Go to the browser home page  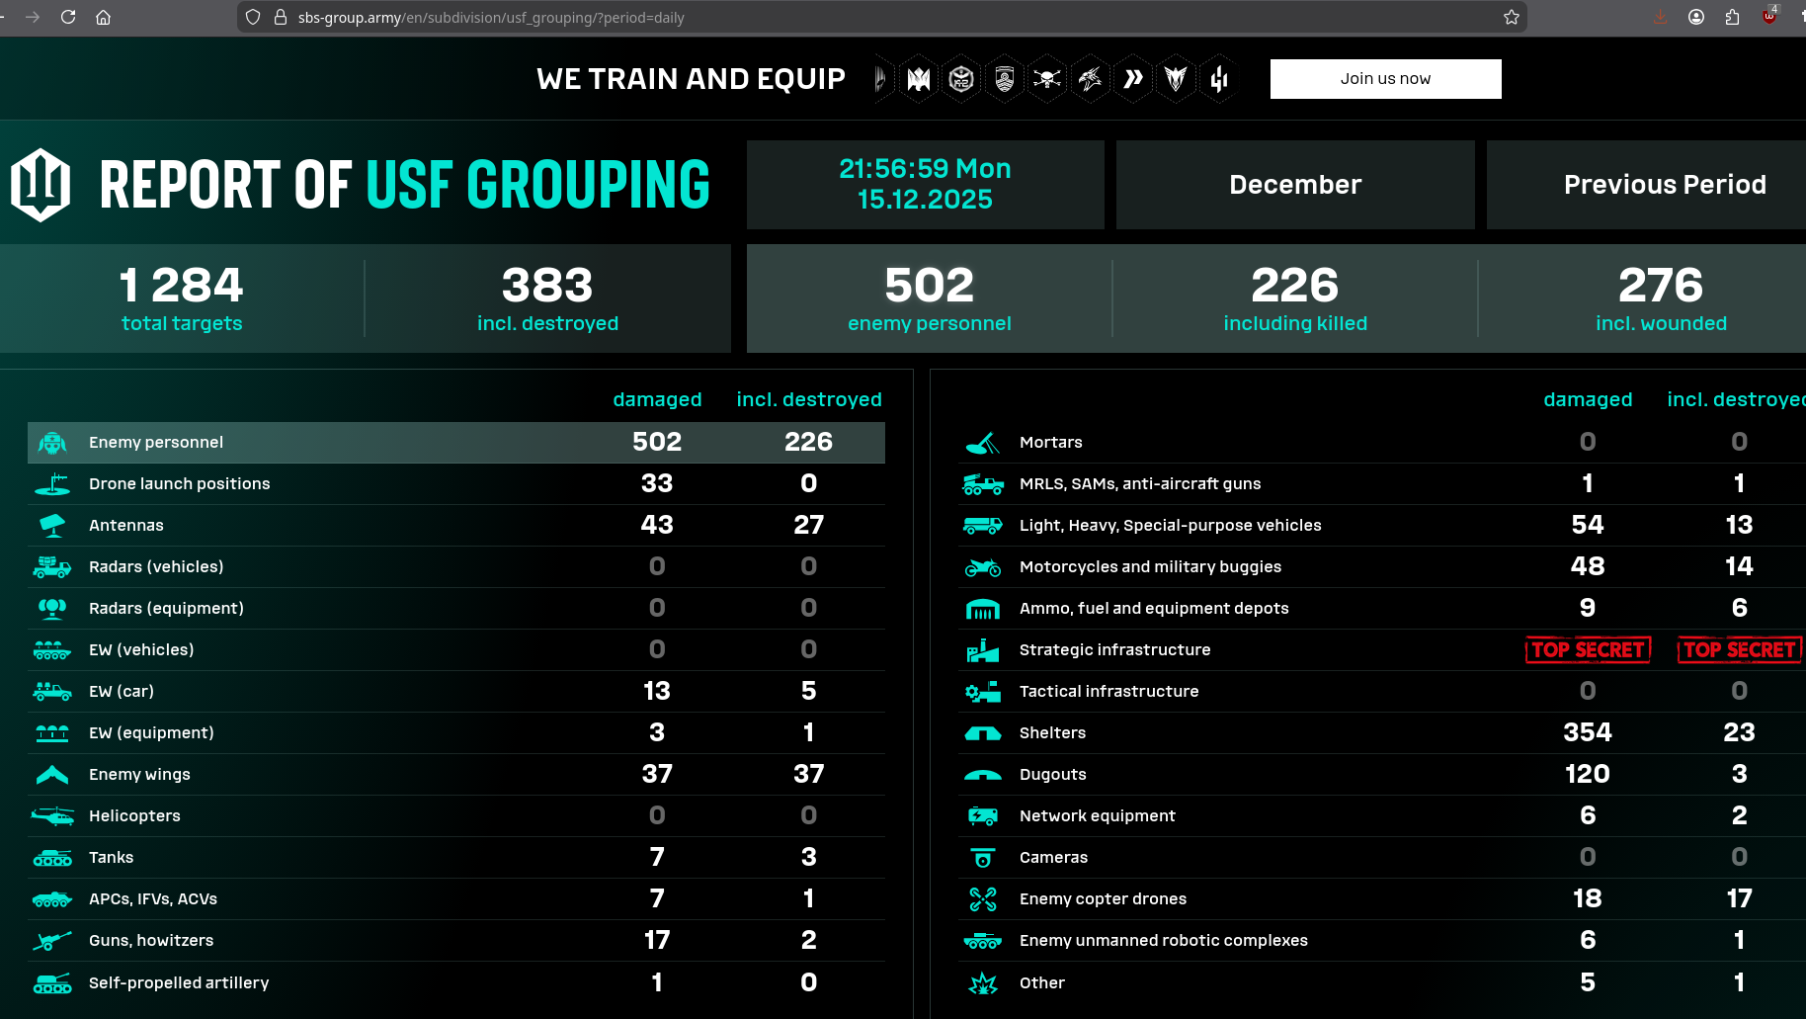click(103, 17)
